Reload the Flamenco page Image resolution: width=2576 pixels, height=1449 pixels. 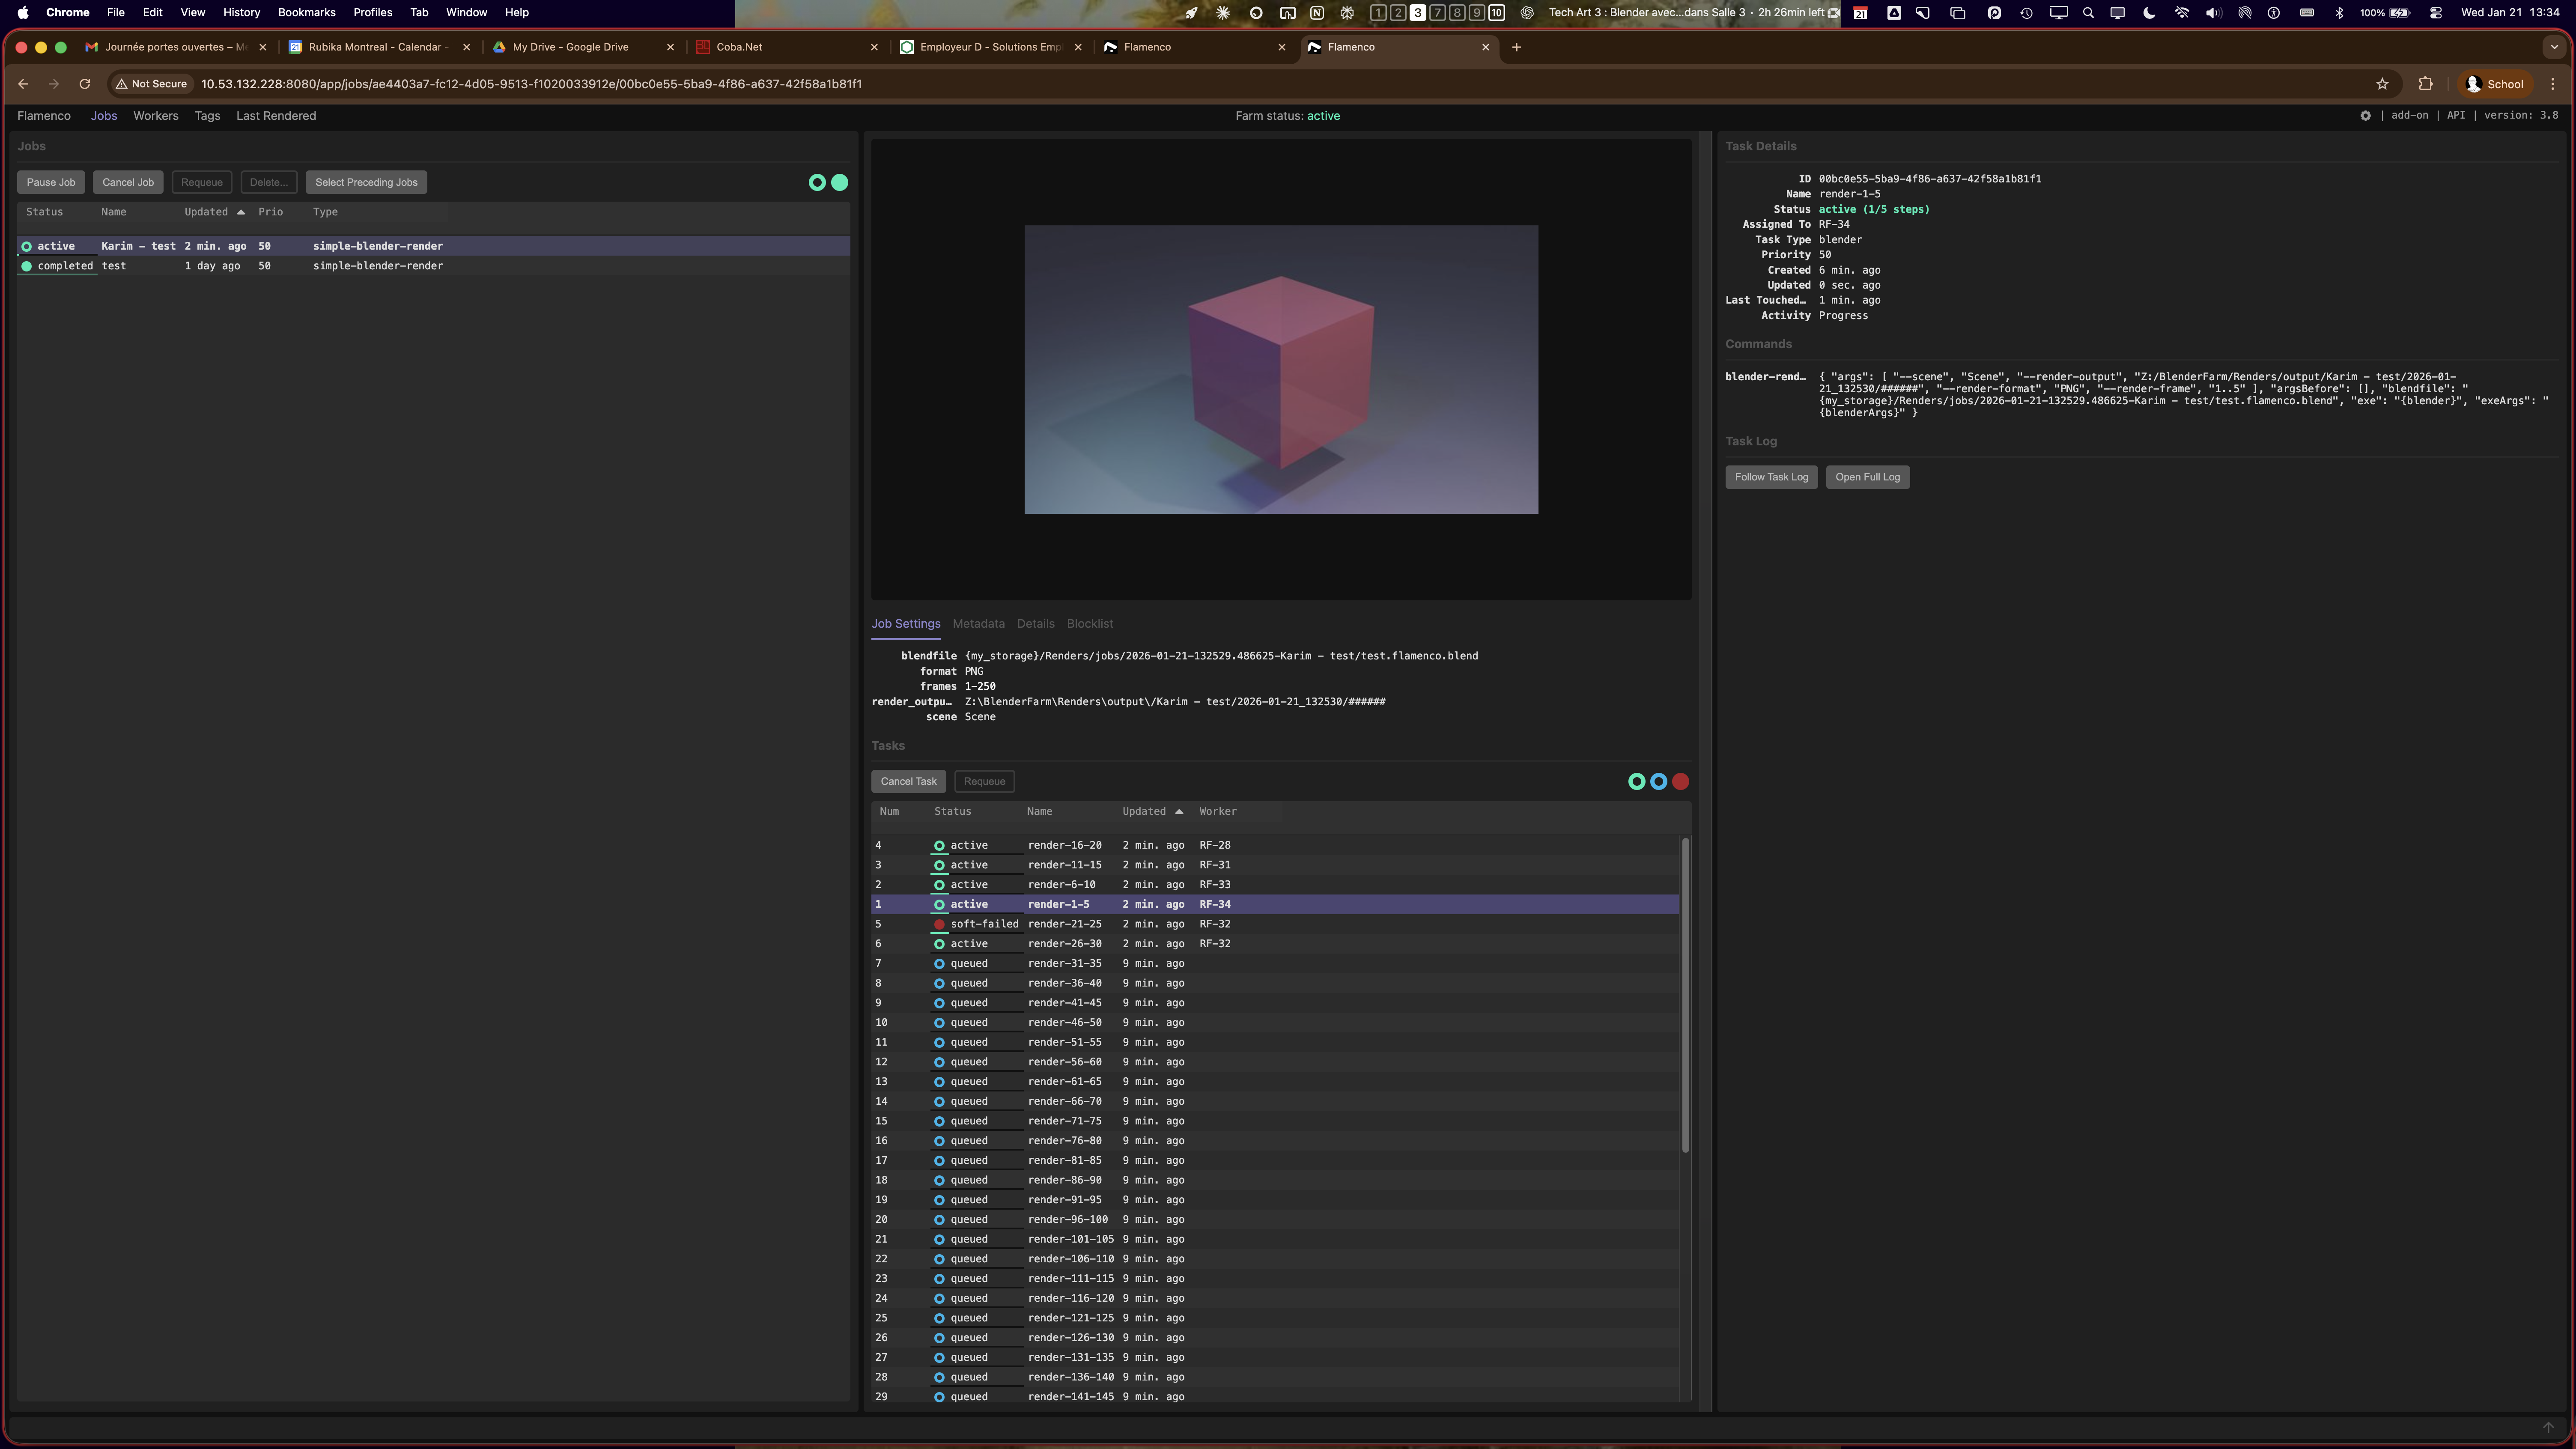tap(85, 84)
